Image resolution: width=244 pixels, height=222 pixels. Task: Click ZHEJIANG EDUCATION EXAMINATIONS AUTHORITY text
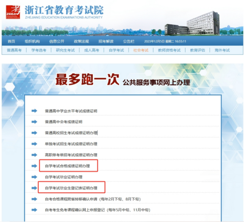click(64, 17)
